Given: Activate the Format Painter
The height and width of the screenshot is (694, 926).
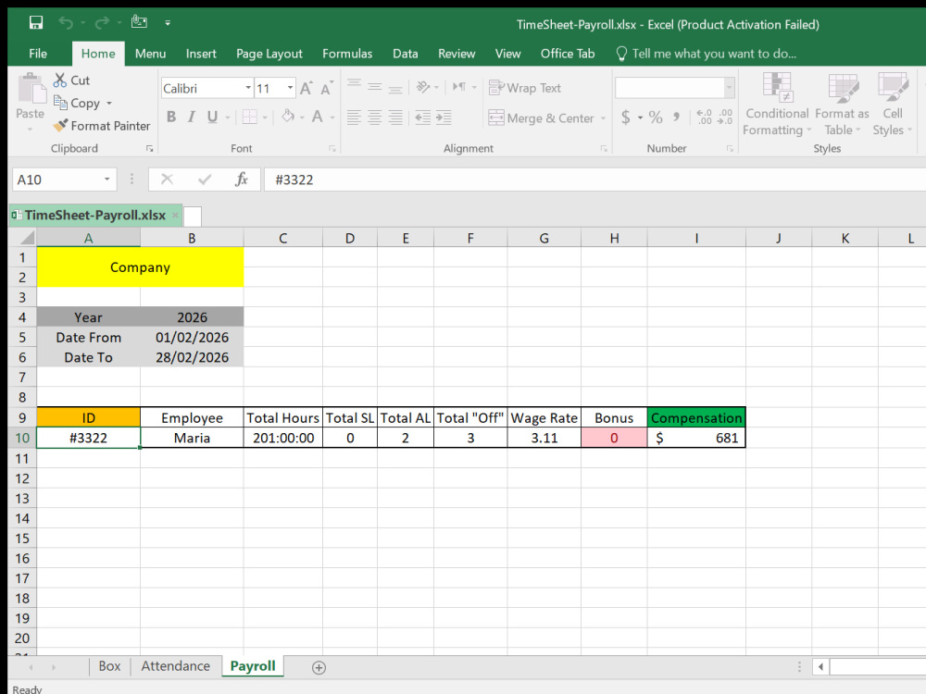Looking at the screenshot, I should click(x=102, y=126).
